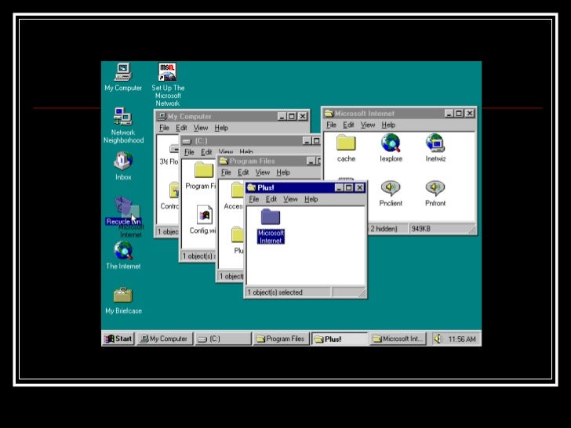Open View menu in Plus! window
This screenshot has width=571, height=428.
[290, 199]
